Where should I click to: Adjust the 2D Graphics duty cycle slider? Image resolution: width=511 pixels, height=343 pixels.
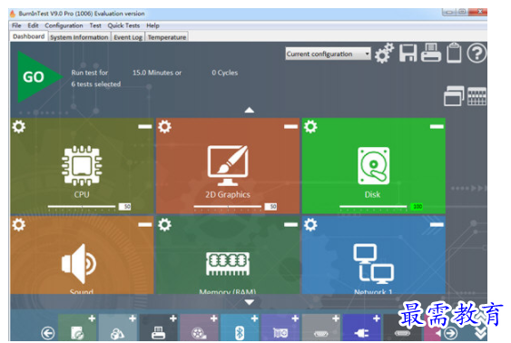click(228, 207)
